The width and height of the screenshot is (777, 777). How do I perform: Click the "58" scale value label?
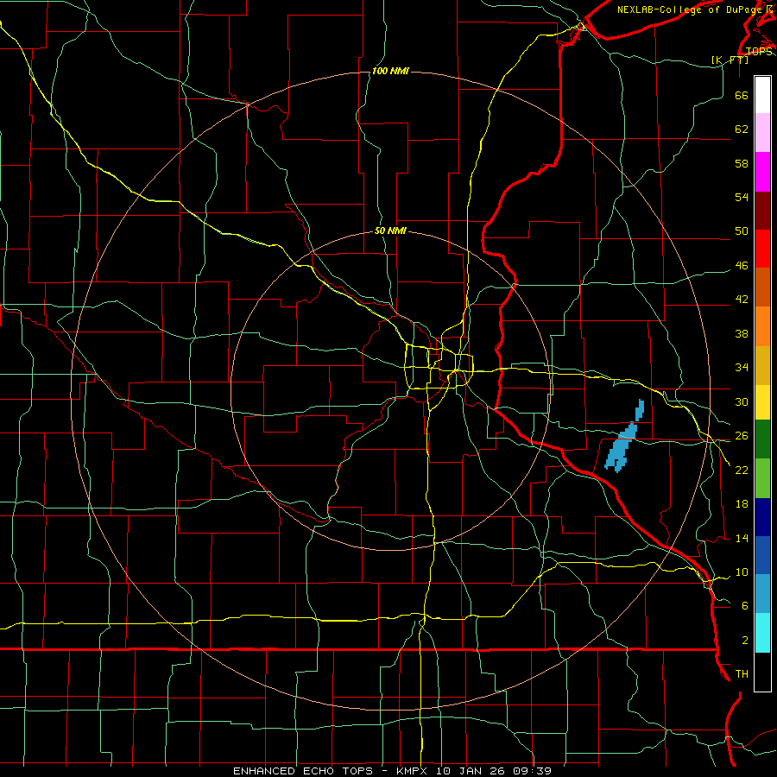[742, 163]
